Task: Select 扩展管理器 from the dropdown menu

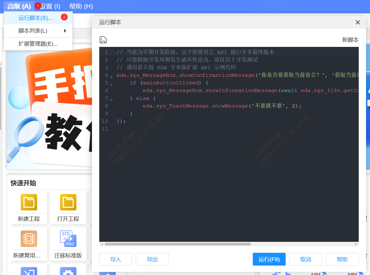Action: [38, 44]
